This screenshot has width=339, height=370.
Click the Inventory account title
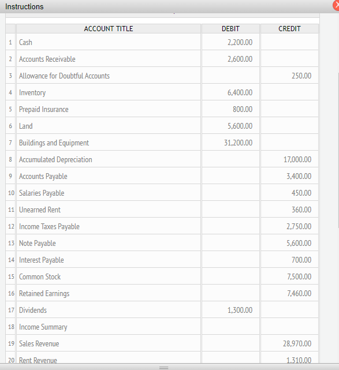[x=32, y=92]
